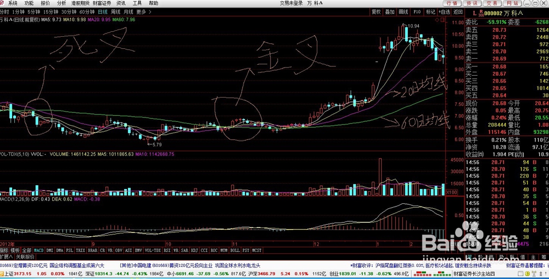Select the 日线 daily period
Viewport: 549px width, 279px height.
(x=103, y=12)
